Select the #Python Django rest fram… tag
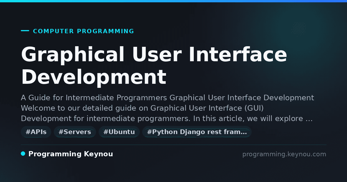 (197, 132)
